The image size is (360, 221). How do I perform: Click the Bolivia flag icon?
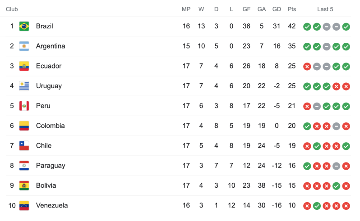[24, 185]
